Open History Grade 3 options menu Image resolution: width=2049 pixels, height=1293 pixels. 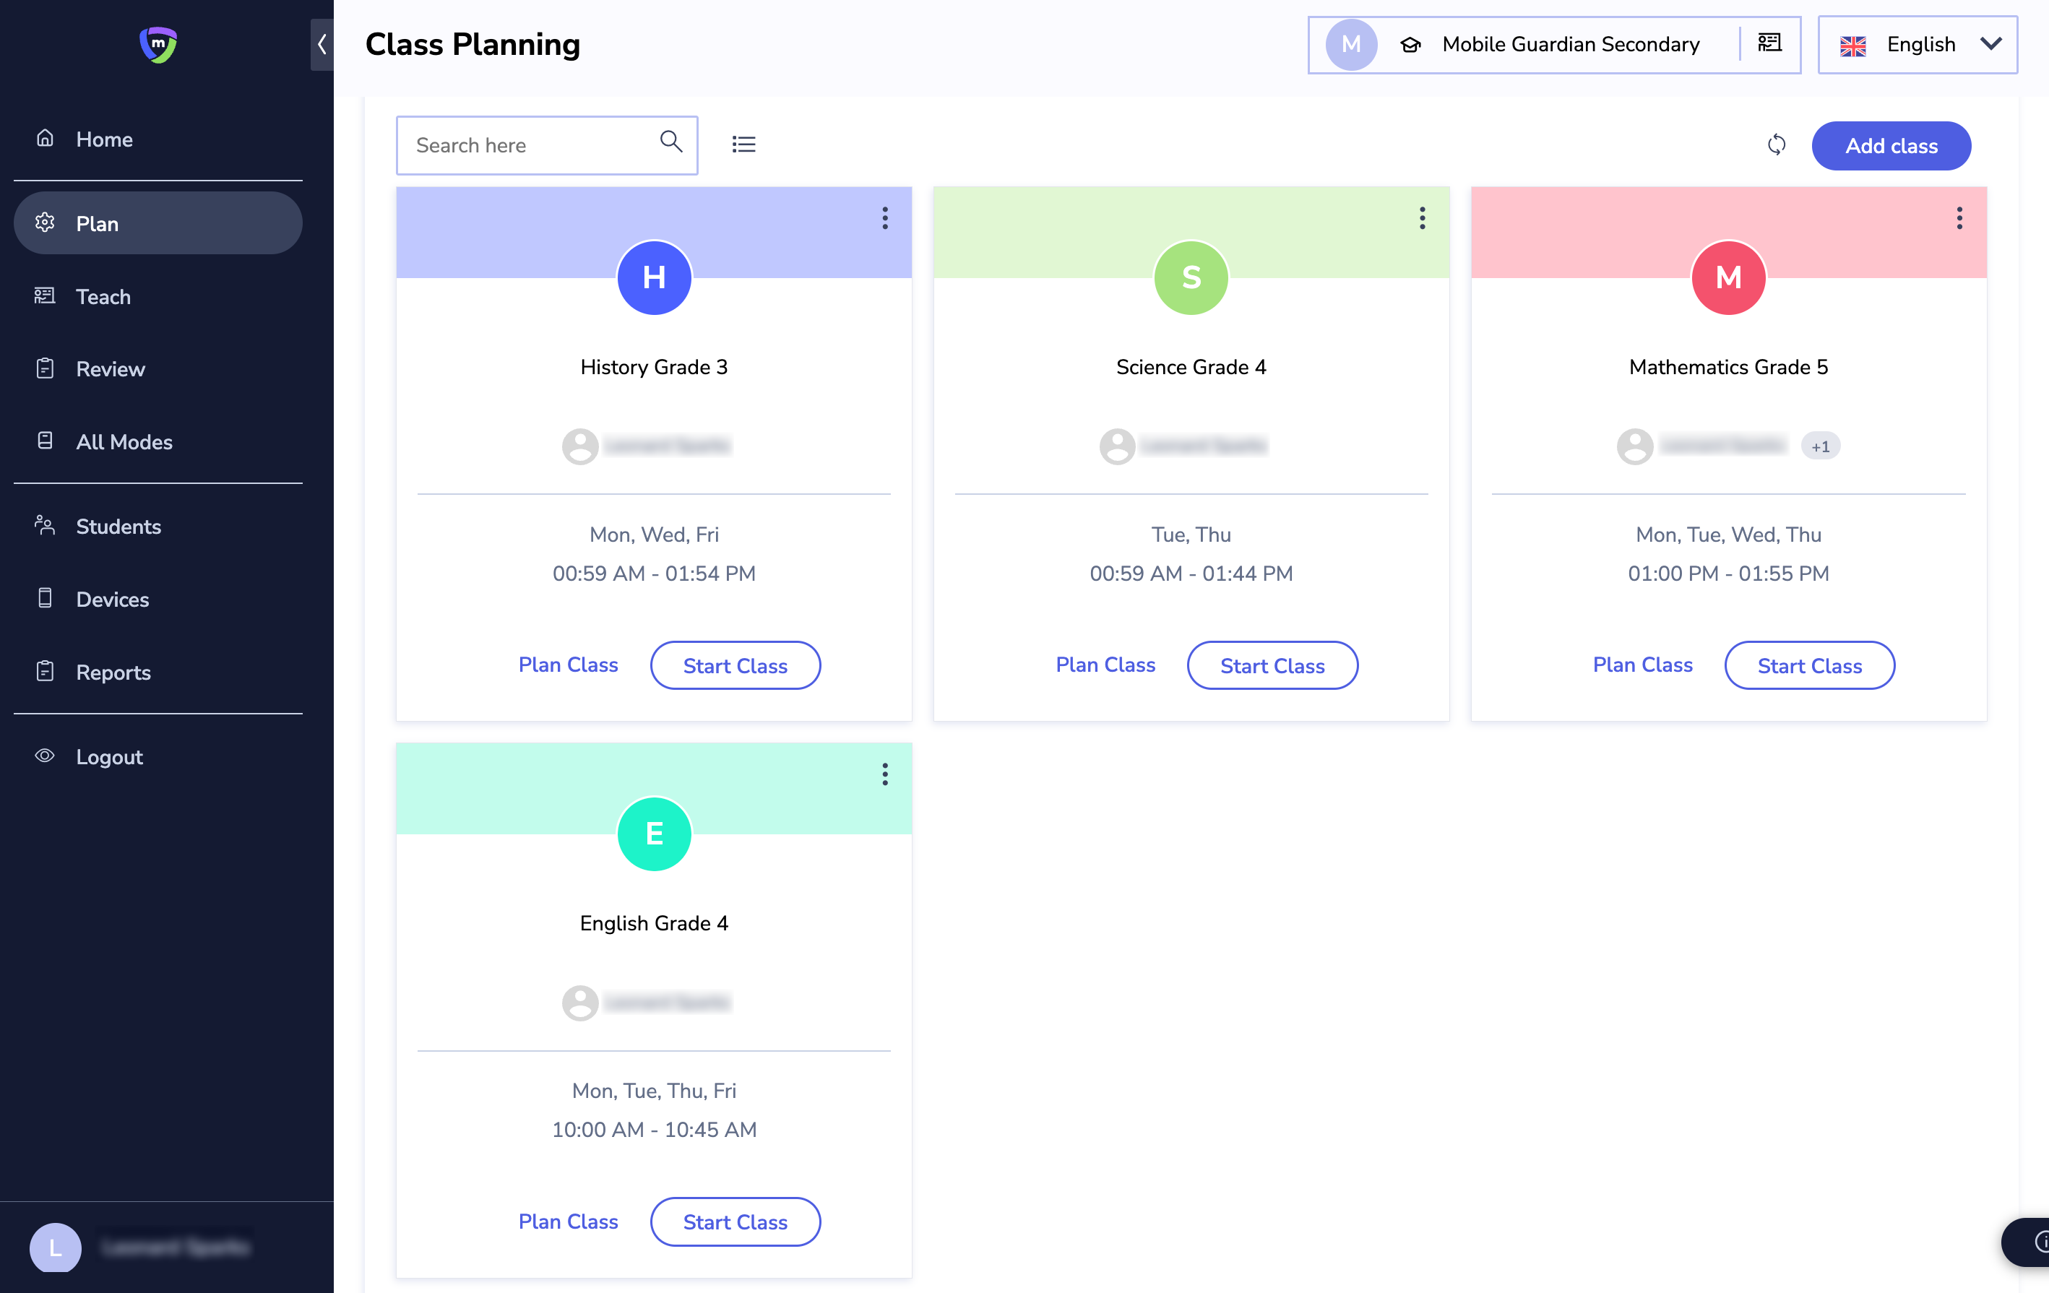coord(885,219)
